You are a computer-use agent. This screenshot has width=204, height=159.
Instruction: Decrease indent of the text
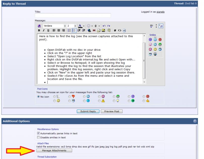(x=79, y=31)
